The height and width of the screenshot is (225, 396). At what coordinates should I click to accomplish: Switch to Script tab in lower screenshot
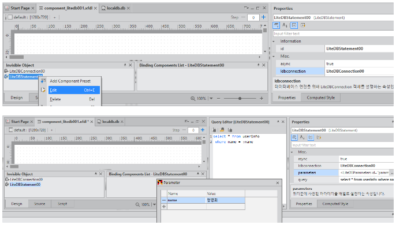tap(62, 204)
